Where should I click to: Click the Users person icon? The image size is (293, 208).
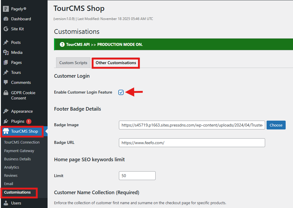pos(6,203)
